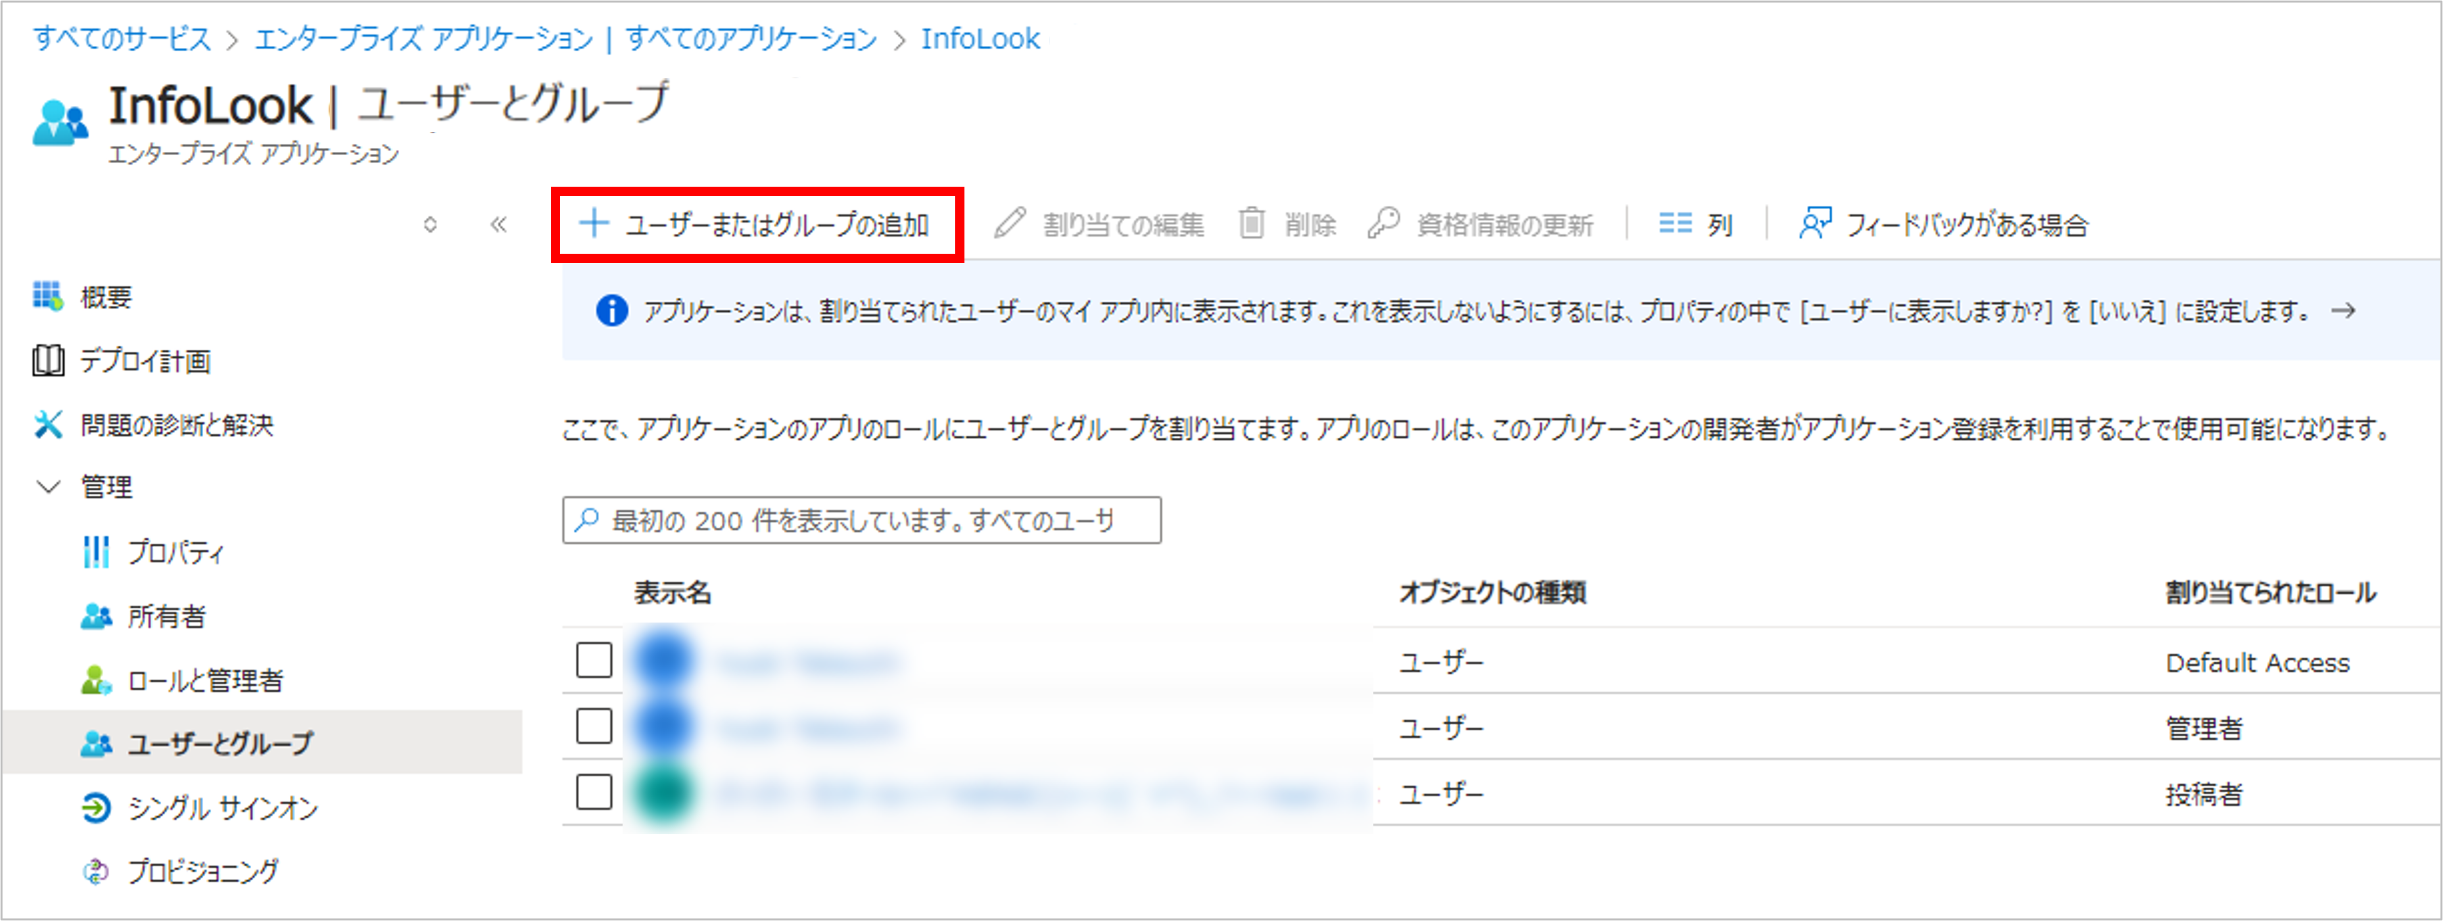Click the search field showing 最初の 200 件
This screenshot has width=2443, height=921.
[x=861, y=520]
